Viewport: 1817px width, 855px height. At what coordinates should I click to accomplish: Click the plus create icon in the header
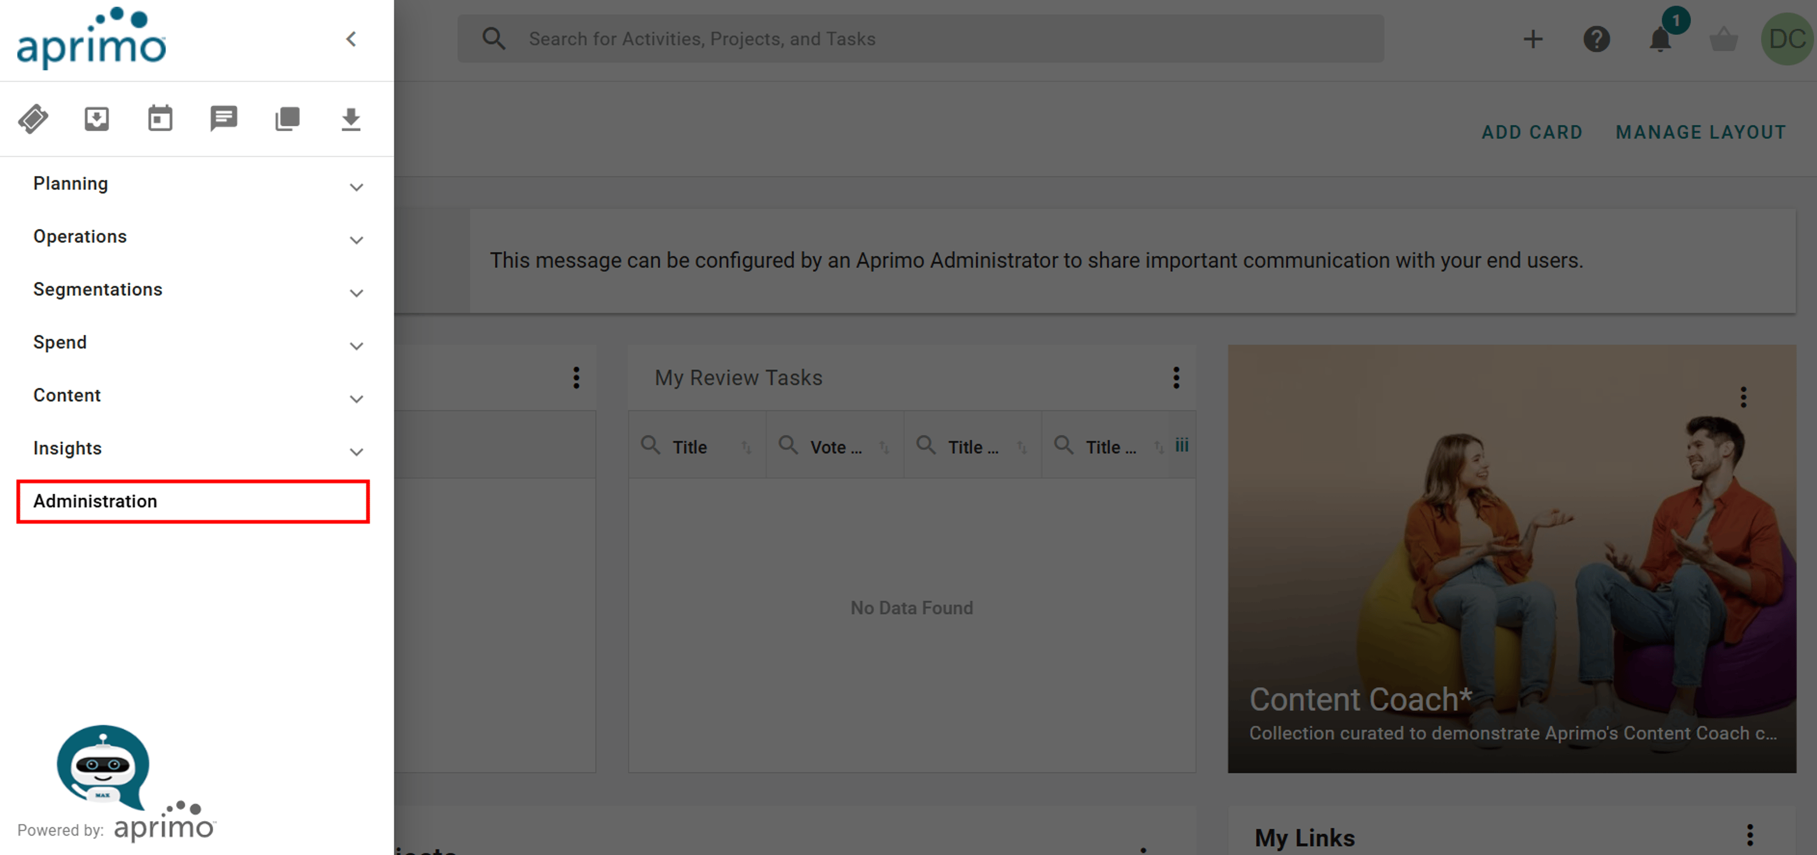(x=1532, y=39)
